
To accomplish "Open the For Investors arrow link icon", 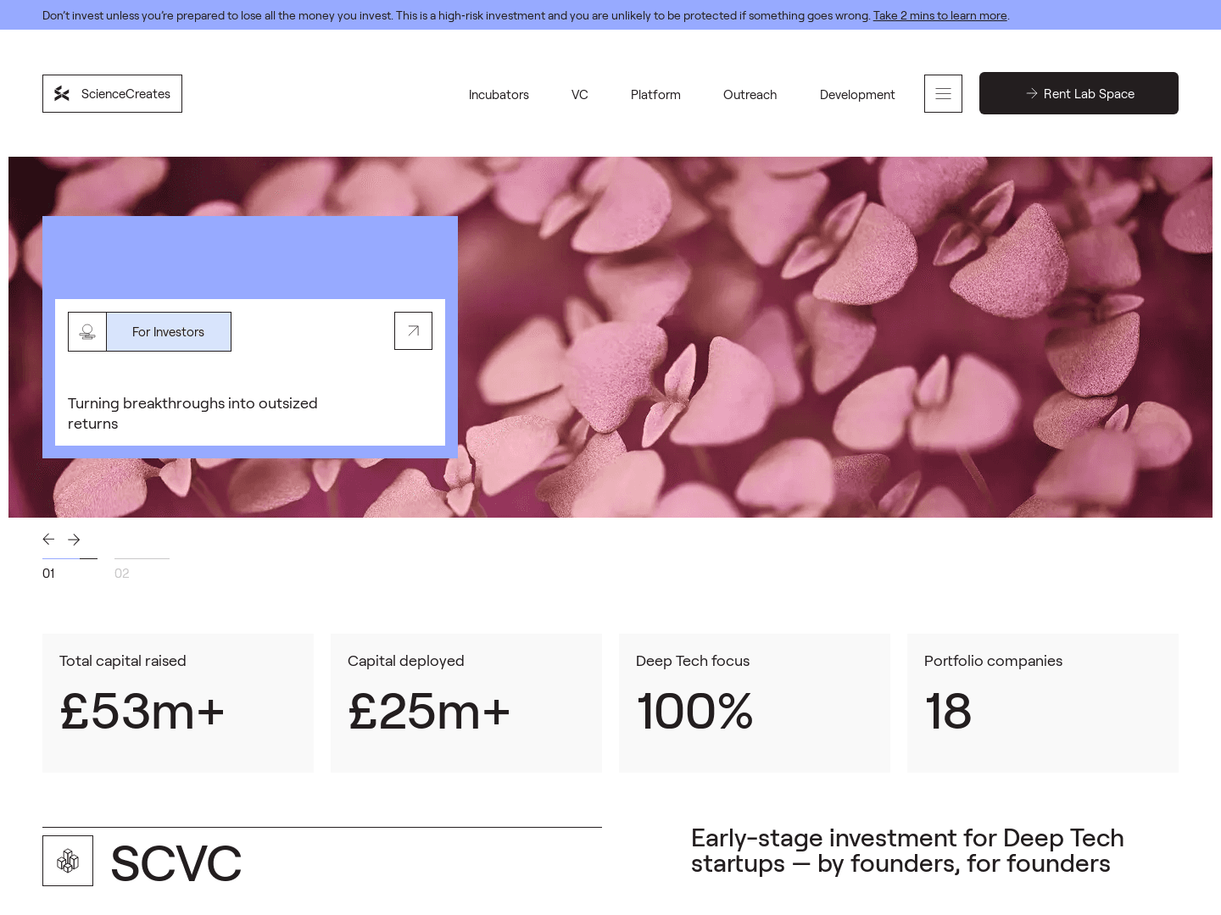I will coord(413,330).
